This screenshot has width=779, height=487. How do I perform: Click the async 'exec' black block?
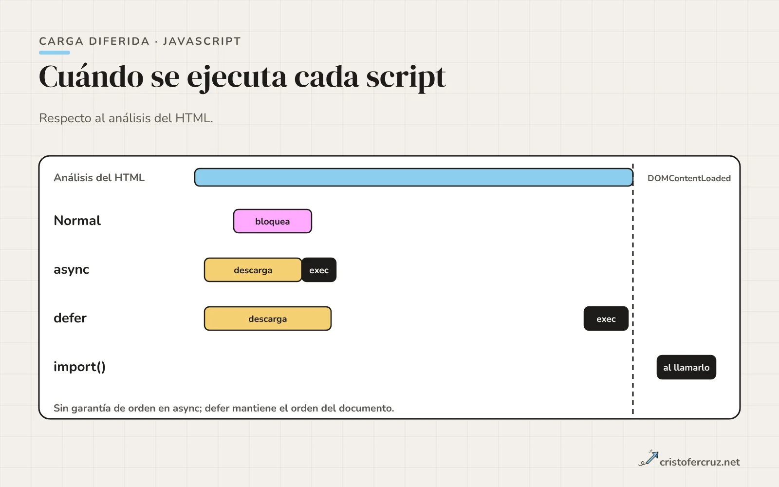click(319, 270)
